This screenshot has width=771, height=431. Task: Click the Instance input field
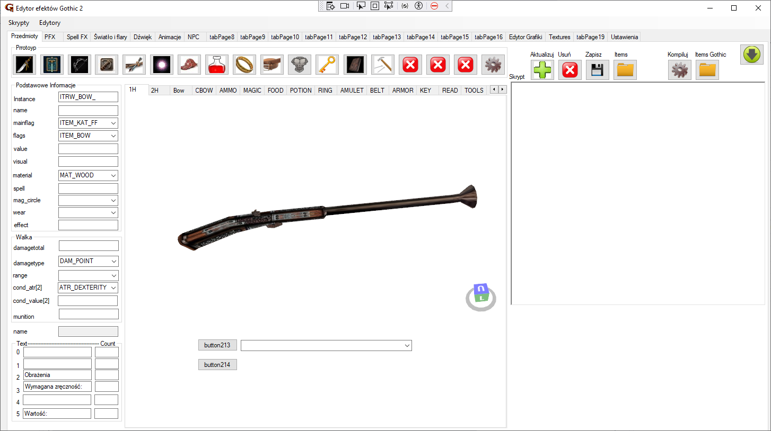coord(88,97)
